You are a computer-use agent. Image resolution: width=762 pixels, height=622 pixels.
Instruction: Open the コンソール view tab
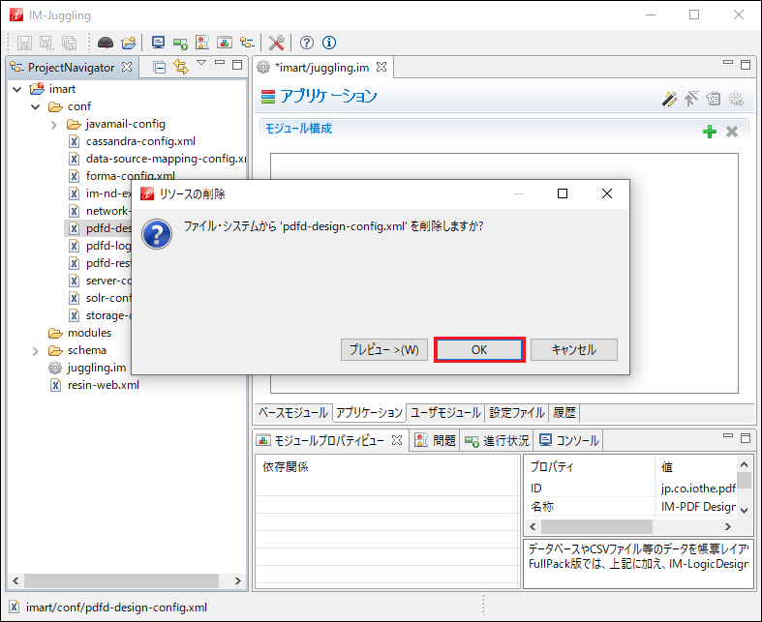[x=568, y=440]
